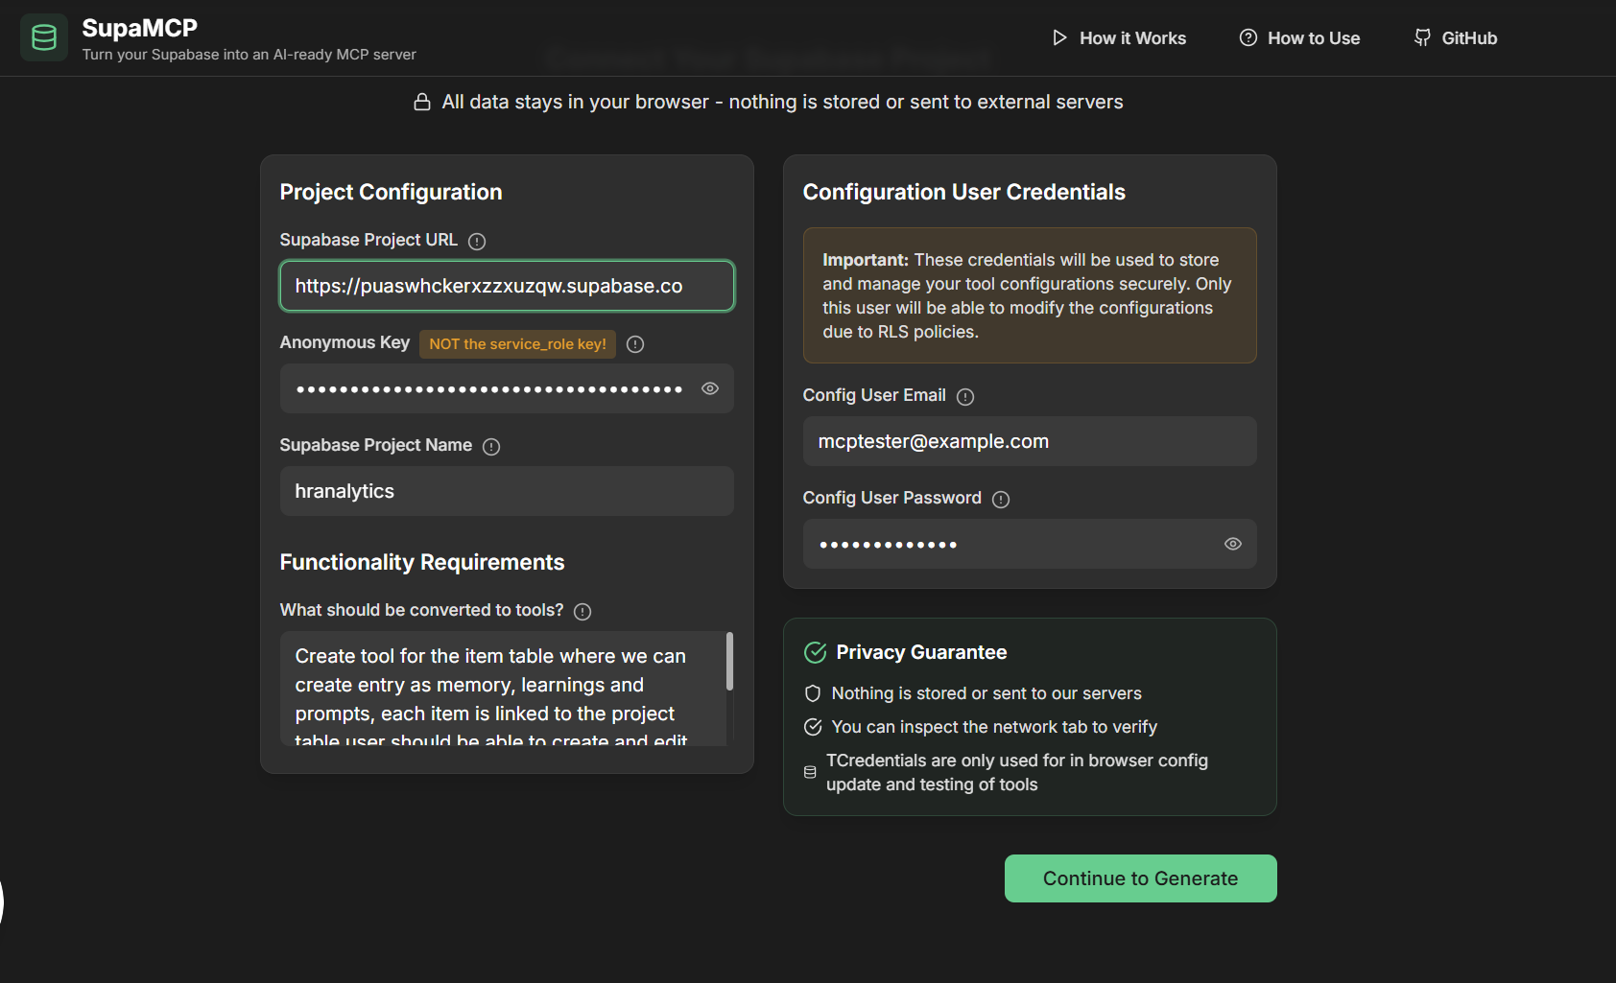Click the Continue to Generate button
Screen dimensions: 1616x983
pyautogui.click(x=1140, y=878)
